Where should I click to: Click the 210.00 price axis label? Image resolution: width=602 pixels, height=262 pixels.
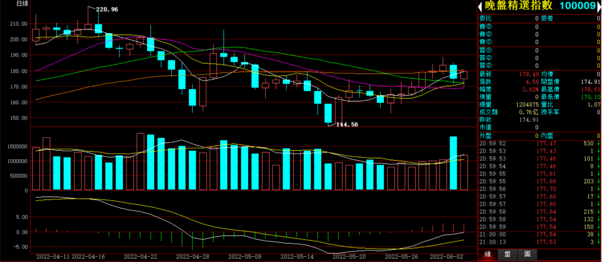[19, 23]
